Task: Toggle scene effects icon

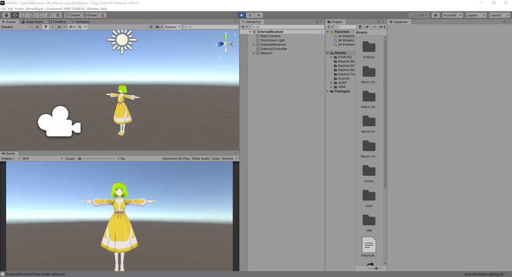Action: (59, 27)
